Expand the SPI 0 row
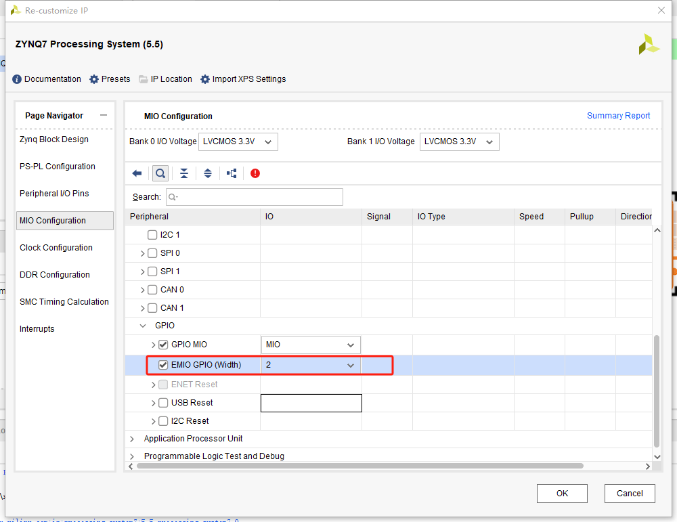 pyautogui.click(x=142, y=253)
